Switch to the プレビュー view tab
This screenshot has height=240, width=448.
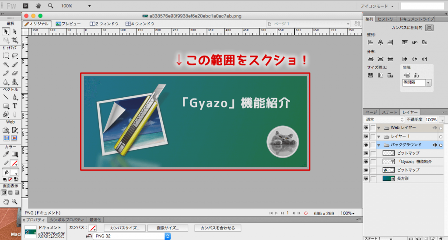point(68,24)
